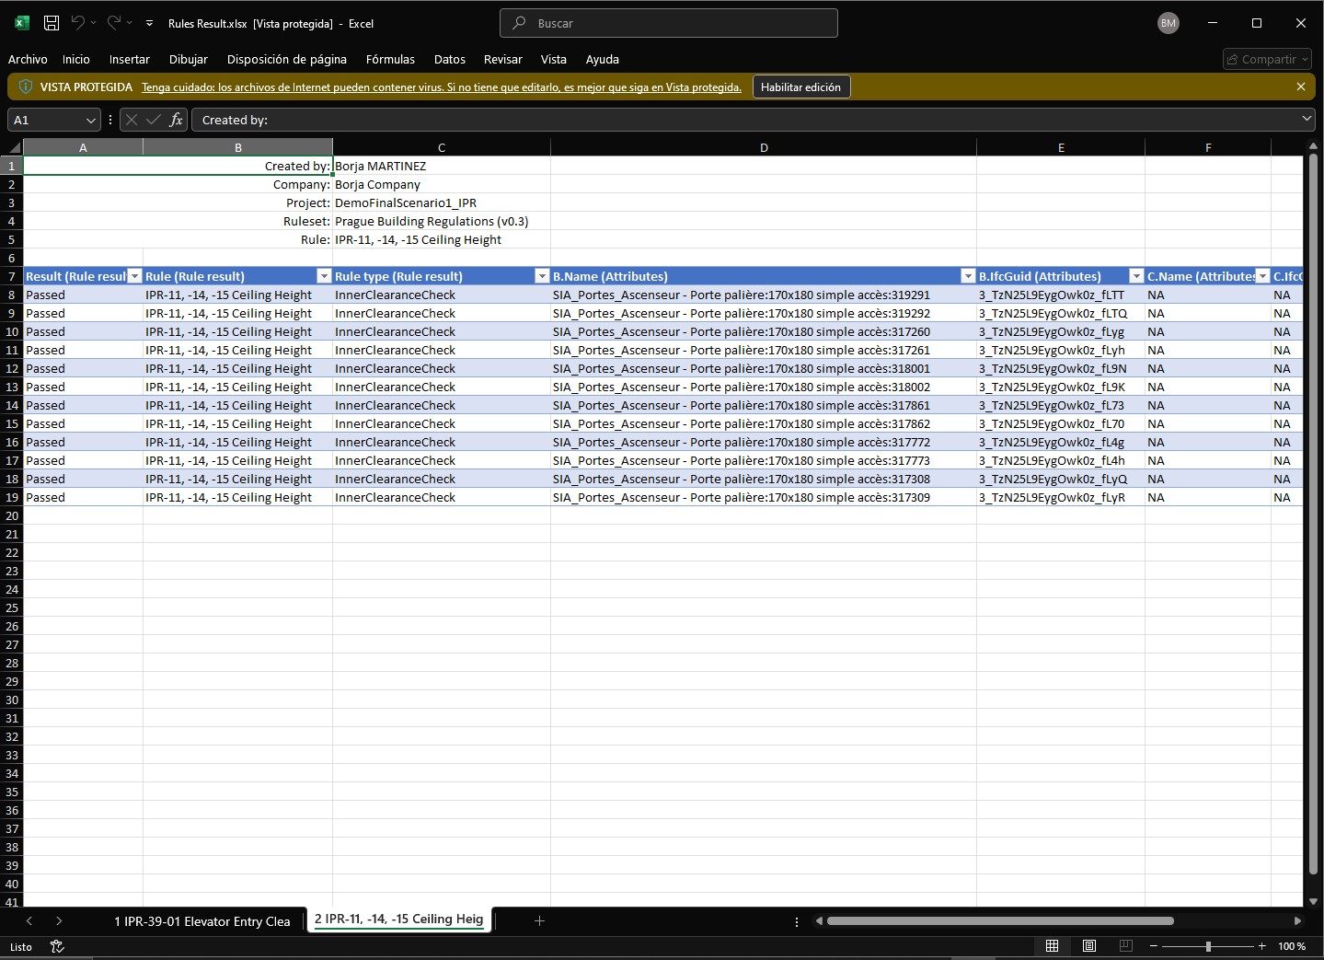
Task: Expand the B.Name column filter dropdown
Action: [967, 276]
